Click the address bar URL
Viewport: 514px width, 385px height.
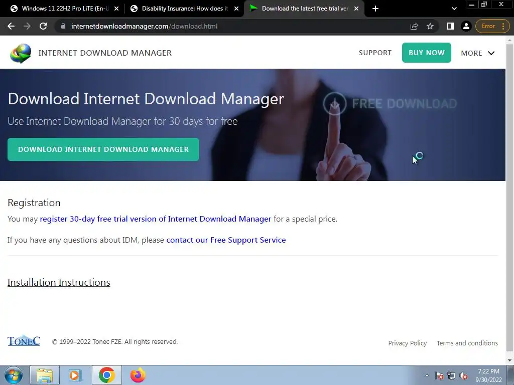[x=144, y=26]
